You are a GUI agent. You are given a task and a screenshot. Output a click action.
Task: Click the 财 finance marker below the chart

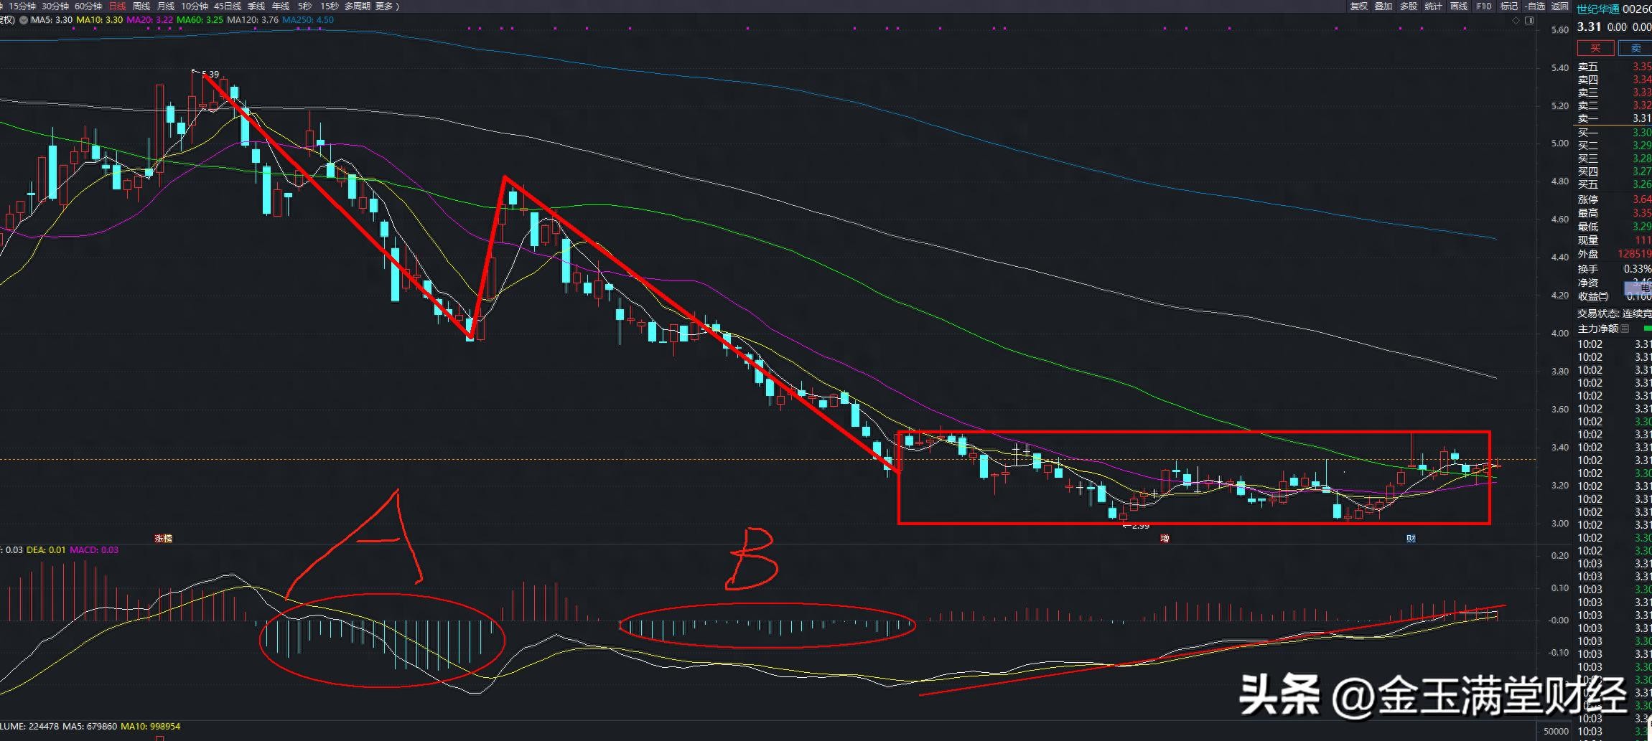[x=1411, y=538]
